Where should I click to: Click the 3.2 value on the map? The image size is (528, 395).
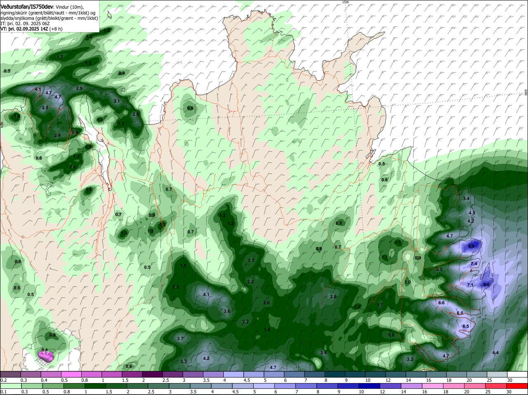410,359
